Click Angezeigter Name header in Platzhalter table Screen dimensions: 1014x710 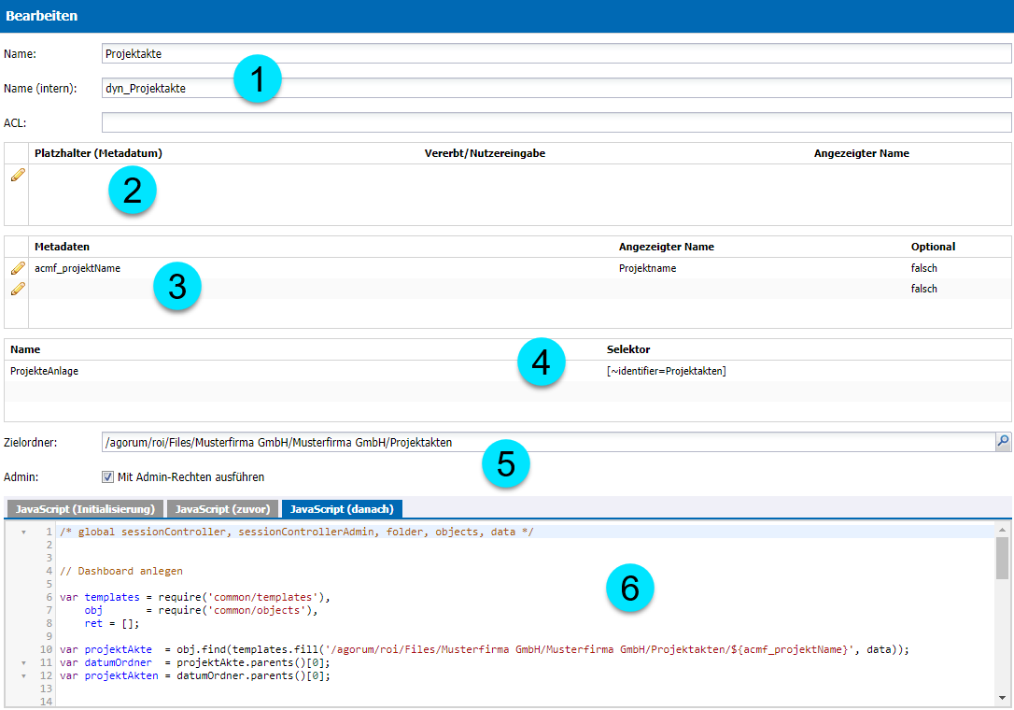click(x=862, y=153)
